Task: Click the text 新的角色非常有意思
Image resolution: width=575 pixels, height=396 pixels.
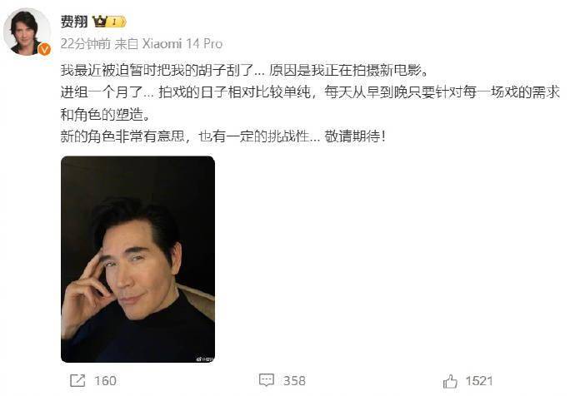Action: (x=122, y=136)
